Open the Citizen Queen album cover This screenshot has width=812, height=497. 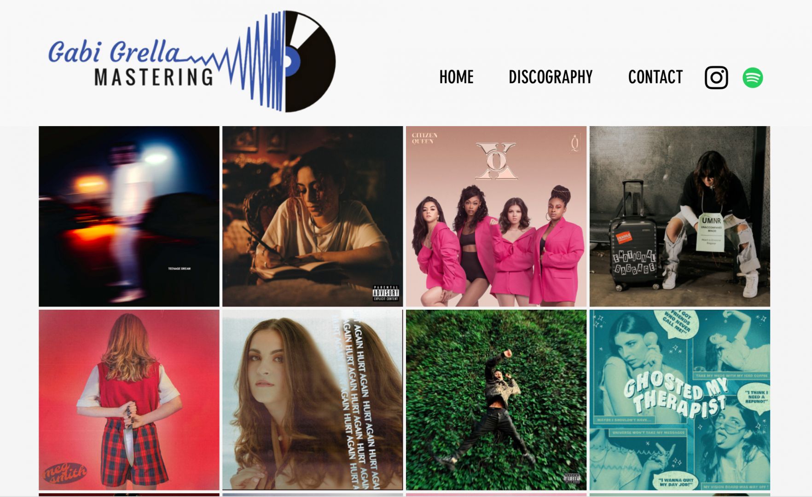[496, 216]
